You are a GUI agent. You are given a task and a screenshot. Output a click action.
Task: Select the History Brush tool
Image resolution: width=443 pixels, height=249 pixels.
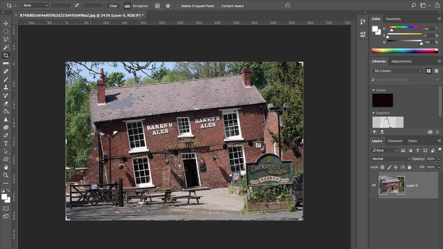[x=6, y=95]
